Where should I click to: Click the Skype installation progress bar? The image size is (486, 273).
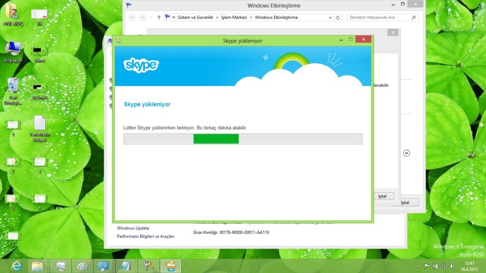point(243,139)
